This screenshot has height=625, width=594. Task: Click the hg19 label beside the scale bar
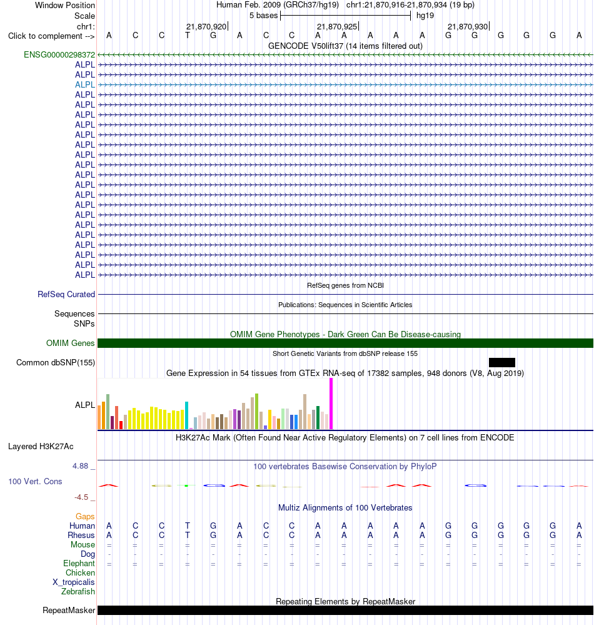tap(425, 16)
